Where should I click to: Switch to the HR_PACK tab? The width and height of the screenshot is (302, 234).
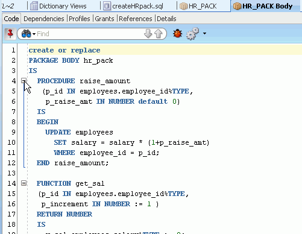point(198,6)
